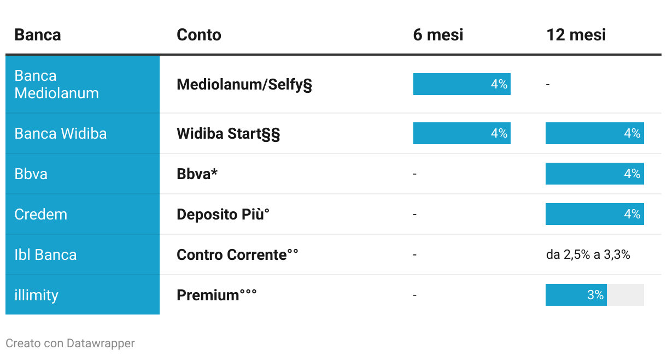667x356 pixels.
Task: Click Mediolanum's 6 mesi 4% bar
Action: point(461,84)
